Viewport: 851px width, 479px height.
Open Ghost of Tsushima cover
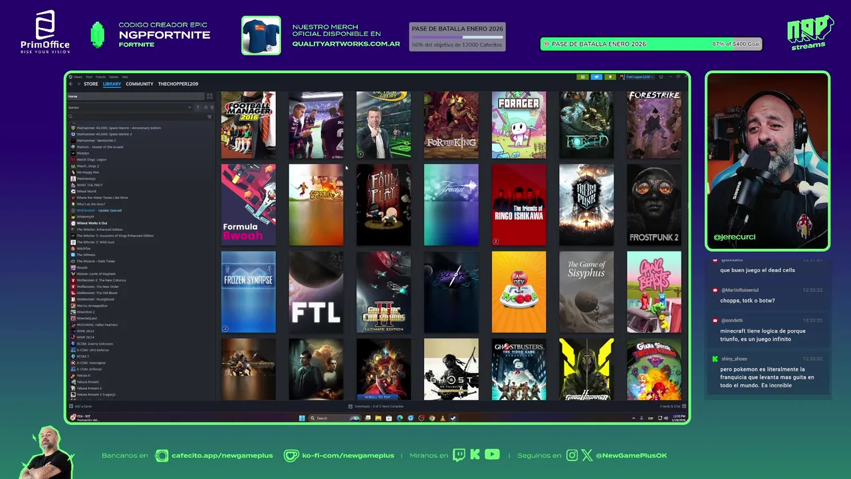tap(451, 369)
